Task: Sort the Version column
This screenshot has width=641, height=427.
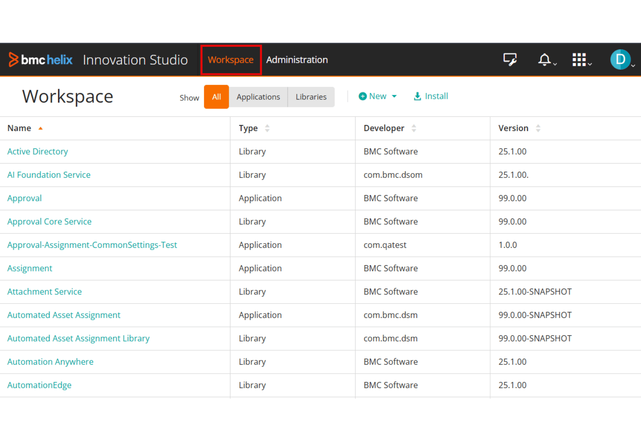Action: tap(538, 128)
